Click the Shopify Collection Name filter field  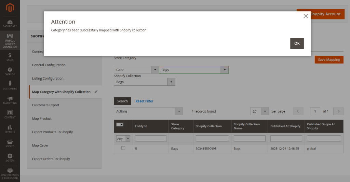(250, 139)
